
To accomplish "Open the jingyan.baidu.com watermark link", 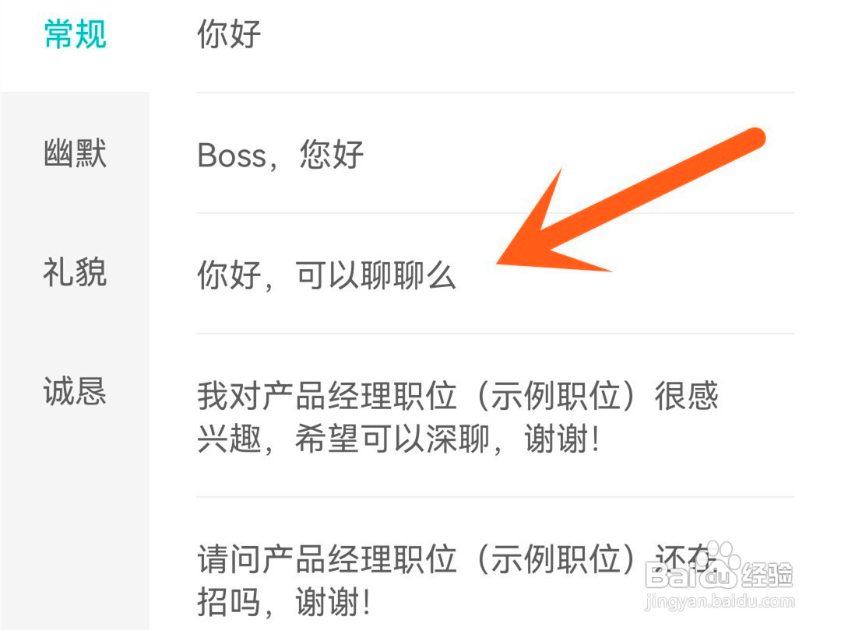I will click(x=719, y=601).
